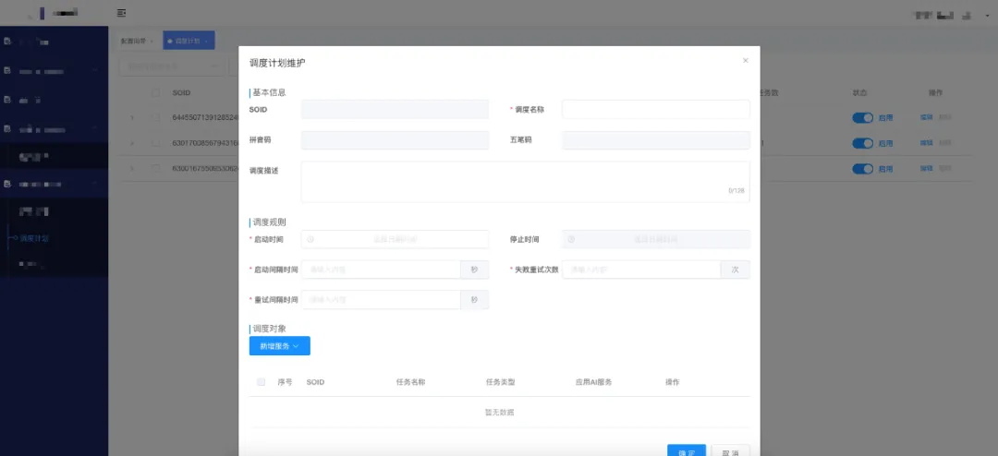Click the 调度名称 input field
Image resolution: width=998 pixels, height=456 pixels.
655,110
